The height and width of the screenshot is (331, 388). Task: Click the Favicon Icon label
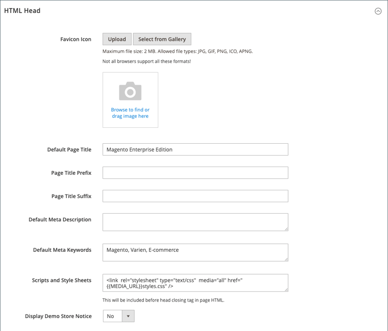(76, 39)
